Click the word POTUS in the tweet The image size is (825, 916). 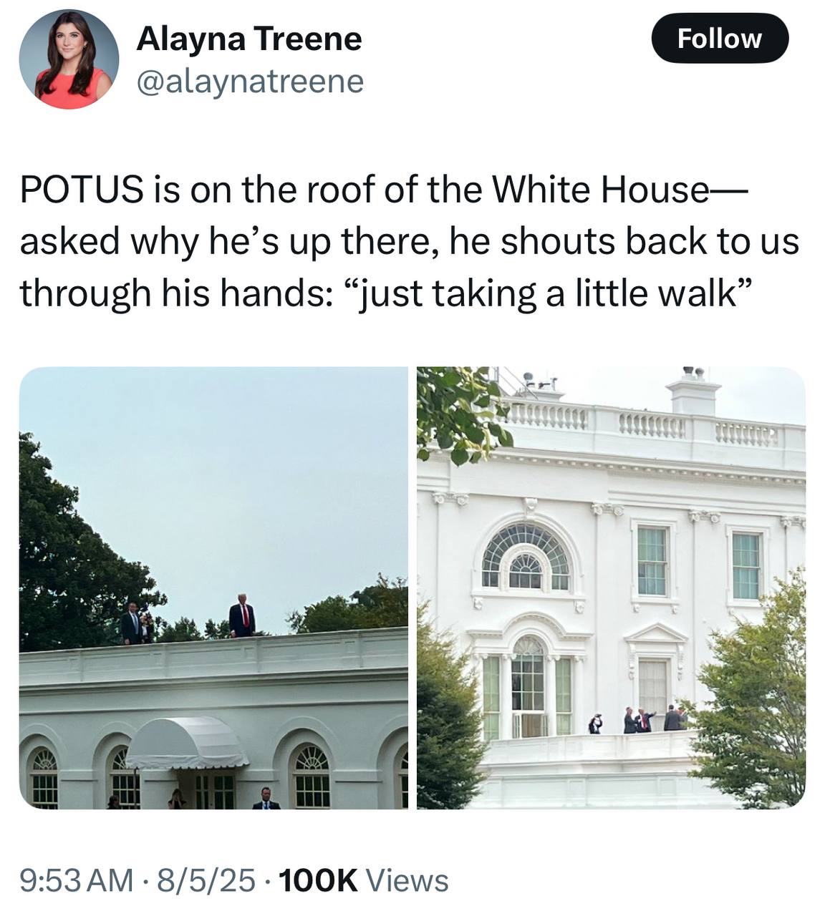click(82, 189)
